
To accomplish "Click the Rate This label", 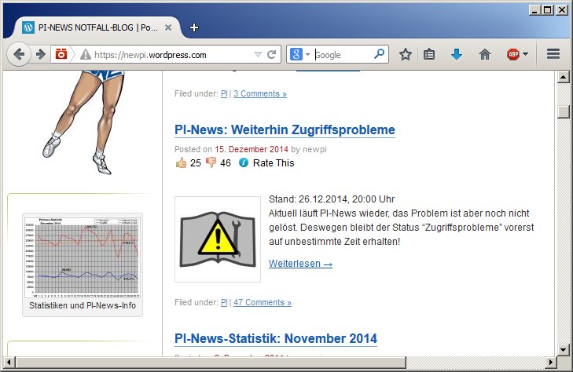I will click(274, 163).
